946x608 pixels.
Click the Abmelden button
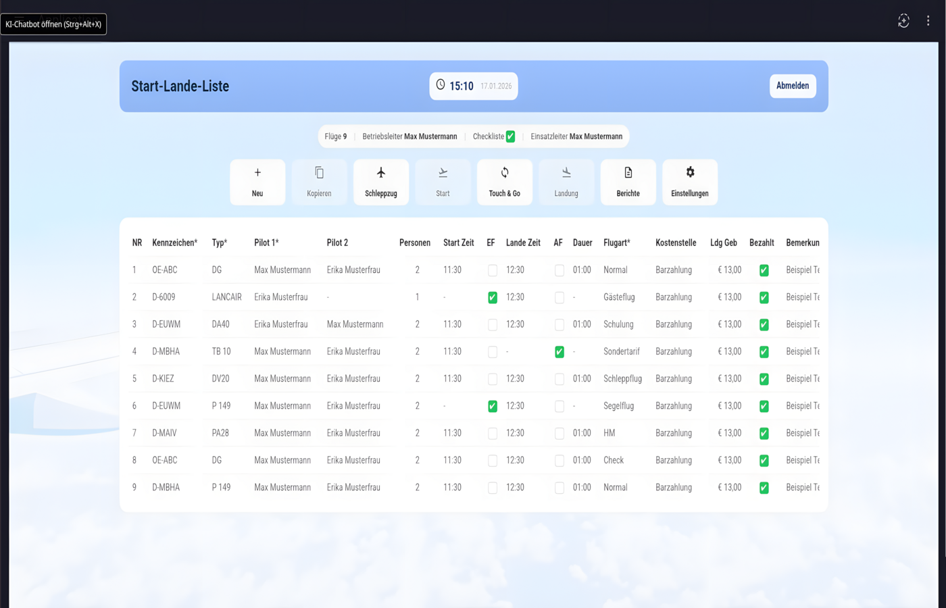(x=792, y=86)
